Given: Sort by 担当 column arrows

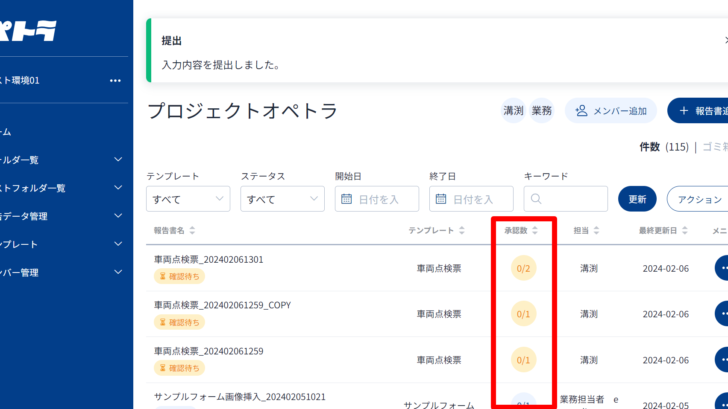Looking at the screenshot, I should click(x=596, y=231).
